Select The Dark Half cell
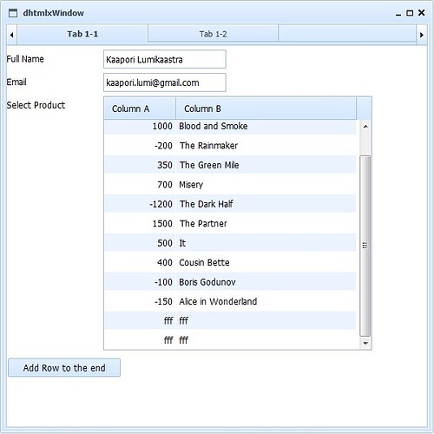This screenshot has height=434, width=434. click(266, 204)
